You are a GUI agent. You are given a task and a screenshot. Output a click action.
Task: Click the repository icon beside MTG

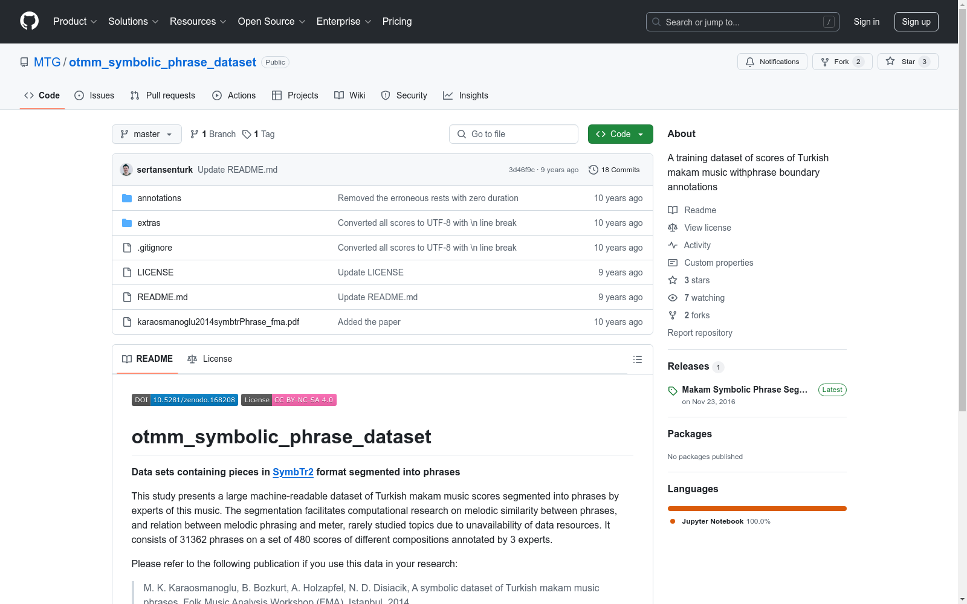tap(24, 62)
